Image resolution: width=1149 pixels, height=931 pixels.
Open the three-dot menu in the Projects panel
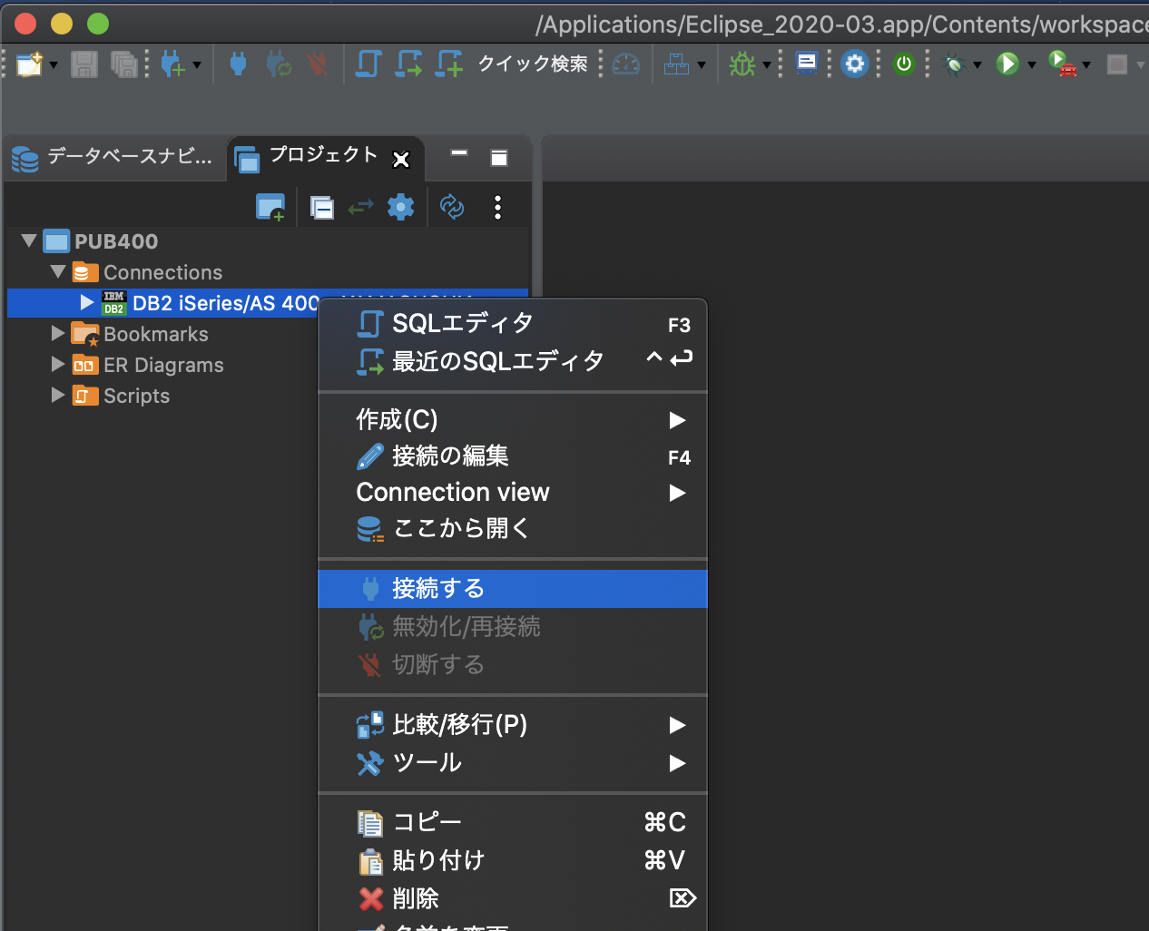click(x=497, y=206)
